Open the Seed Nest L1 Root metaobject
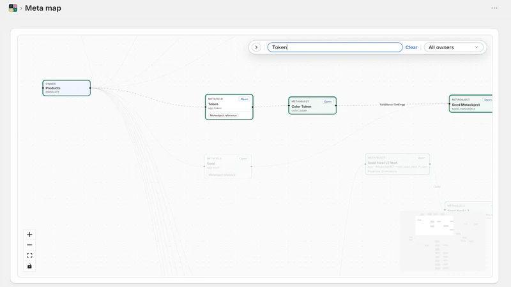The width and height of the screenshot is (511, 287). point(422,158)
